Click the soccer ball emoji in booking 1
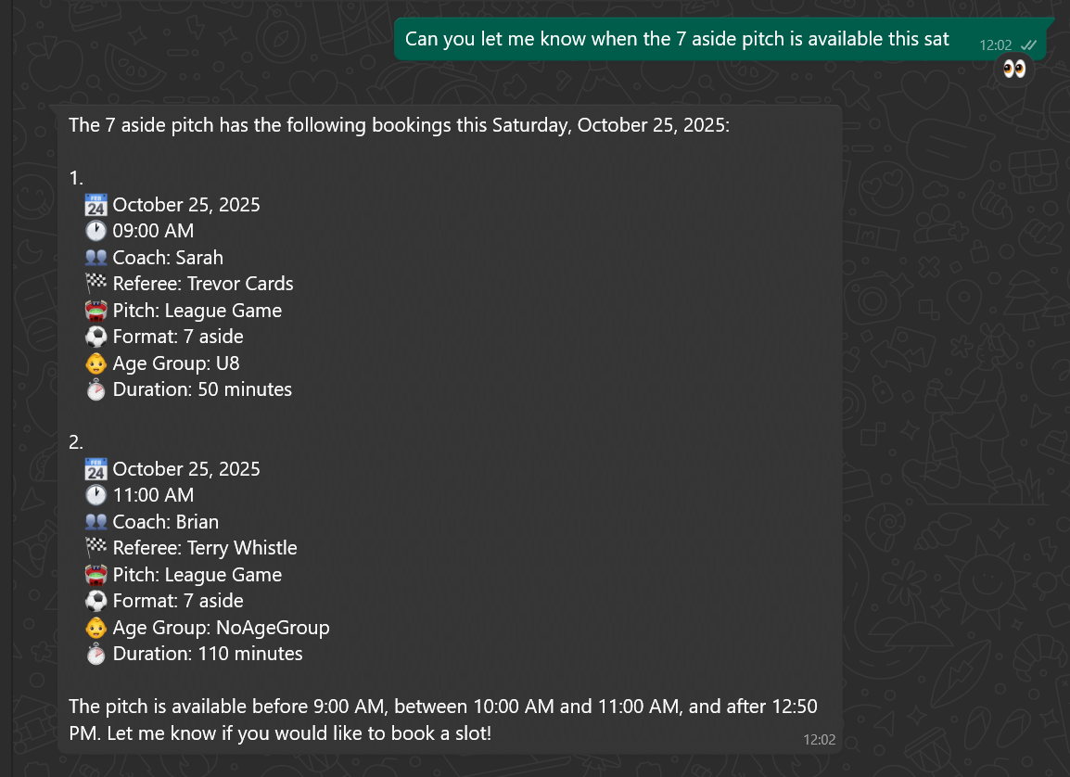The image size is (1070, 777). pyautogui.click(x=96, y=337)
